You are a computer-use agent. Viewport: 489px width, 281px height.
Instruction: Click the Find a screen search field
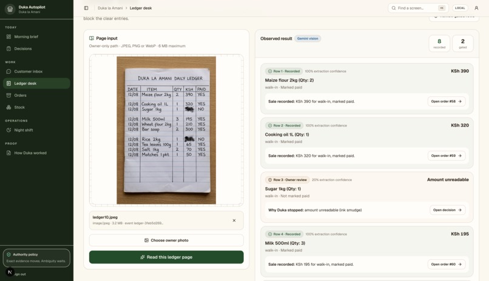tap(418, 8)
